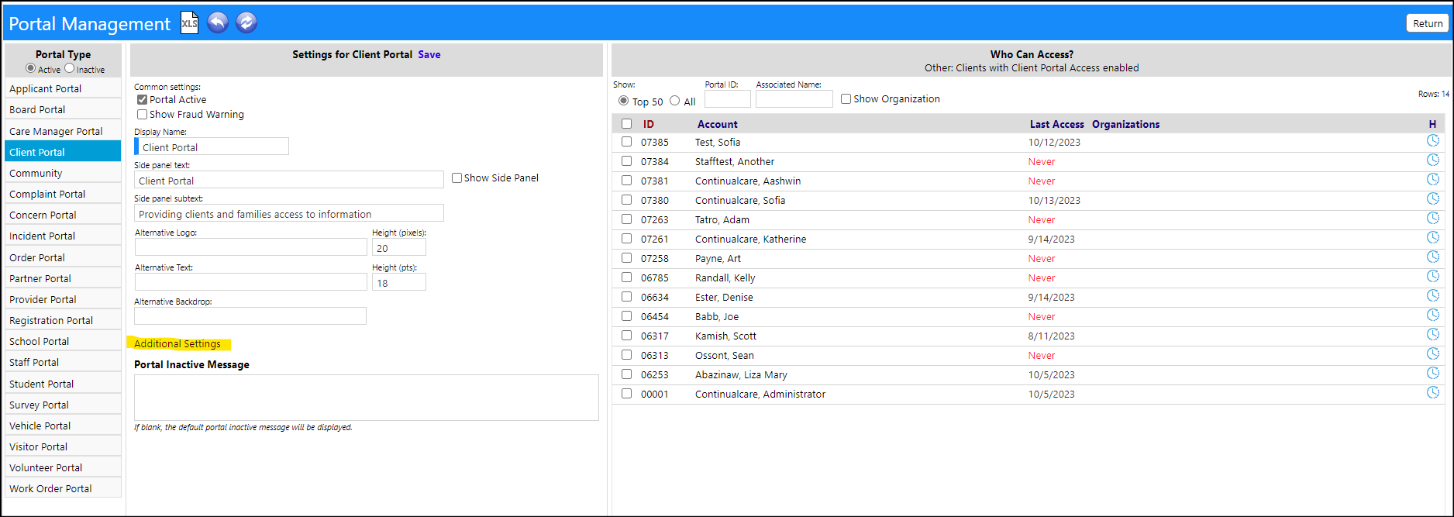The width and height of the screenshot is (1454, 517).
Task: Focus the Alternative Backdrop field
Action: (250, 316)
